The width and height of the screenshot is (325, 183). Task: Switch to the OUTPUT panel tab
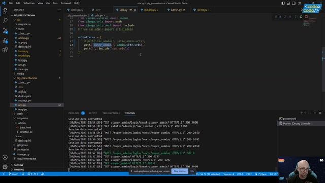pyautogui.click(x=93, y=113)
